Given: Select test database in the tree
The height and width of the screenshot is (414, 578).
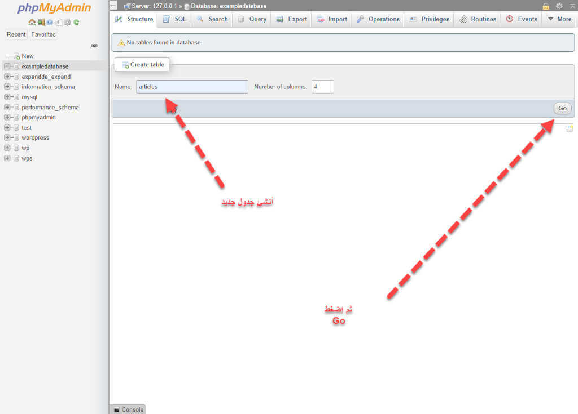Looking at the screenshot, I should pyautogui.click(x=27, y=128).
